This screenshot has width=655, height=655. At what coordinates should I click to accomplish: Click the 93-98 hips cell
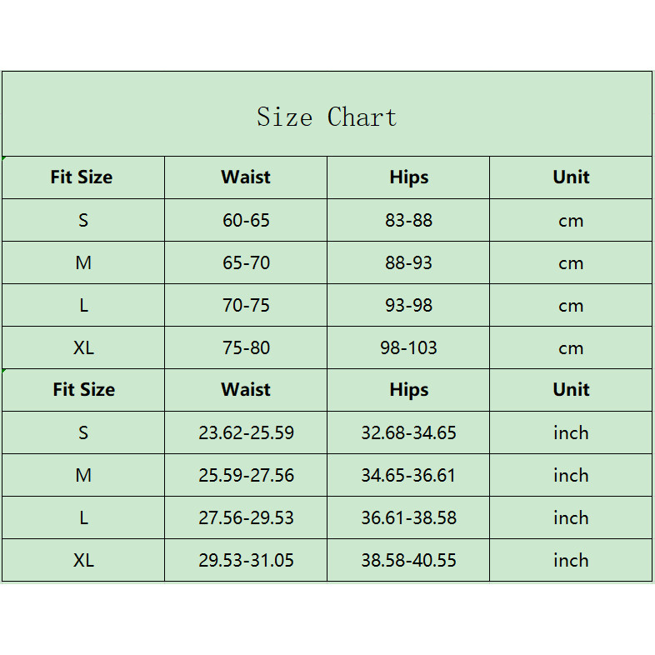click(x=408, y=306)
